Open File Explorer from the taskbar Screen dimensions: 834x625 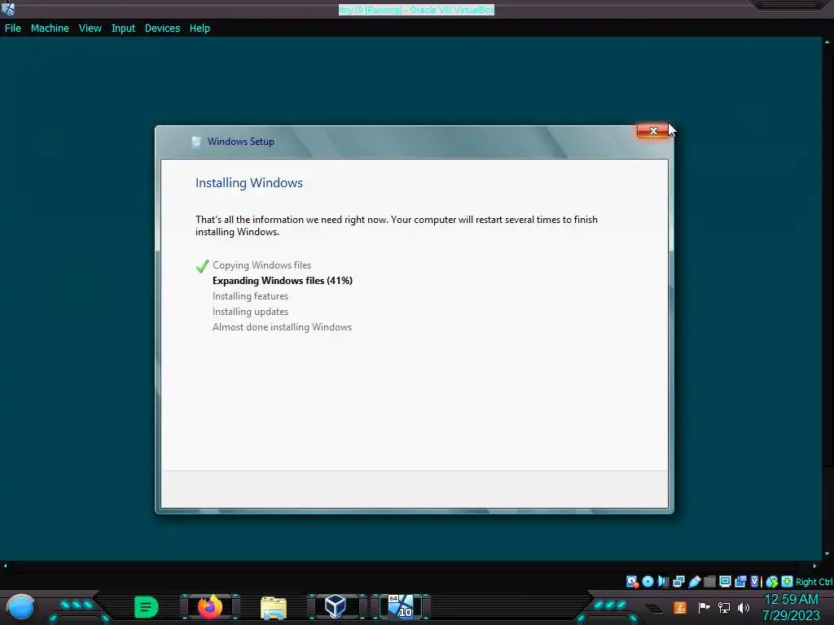coord(274,607)
